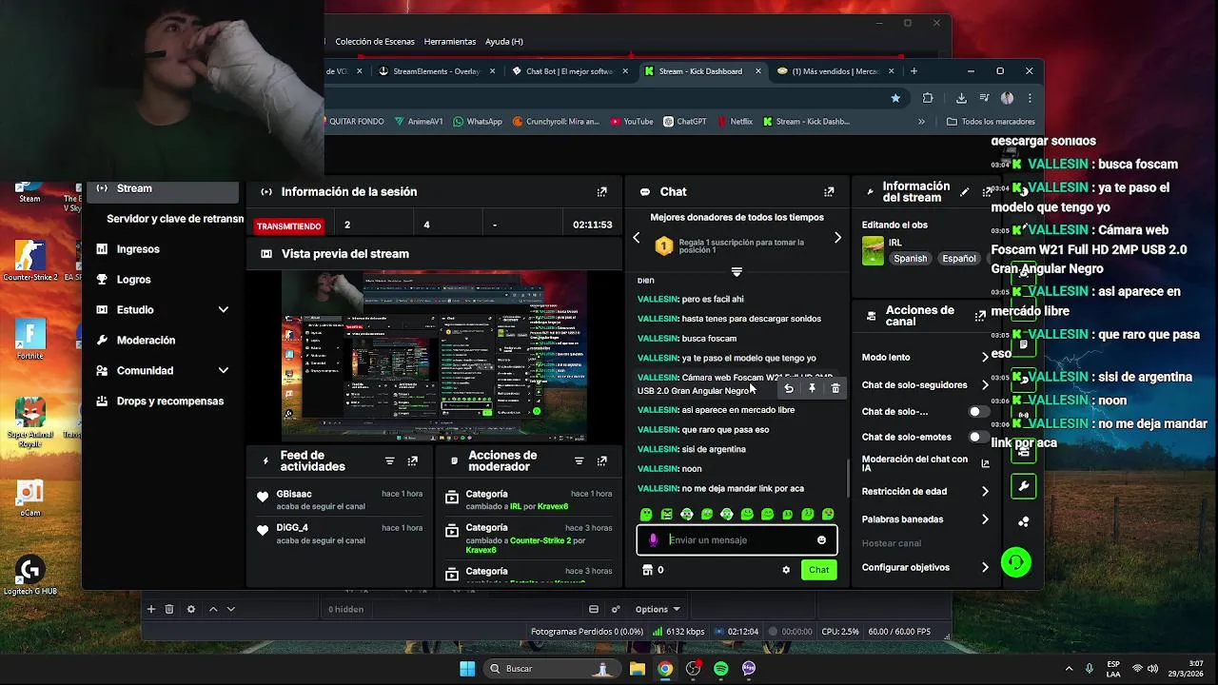The width and height of the screenshot is (1218, 685).
Task: Edit stream info with the pencil icon
Action: [964, 191]
